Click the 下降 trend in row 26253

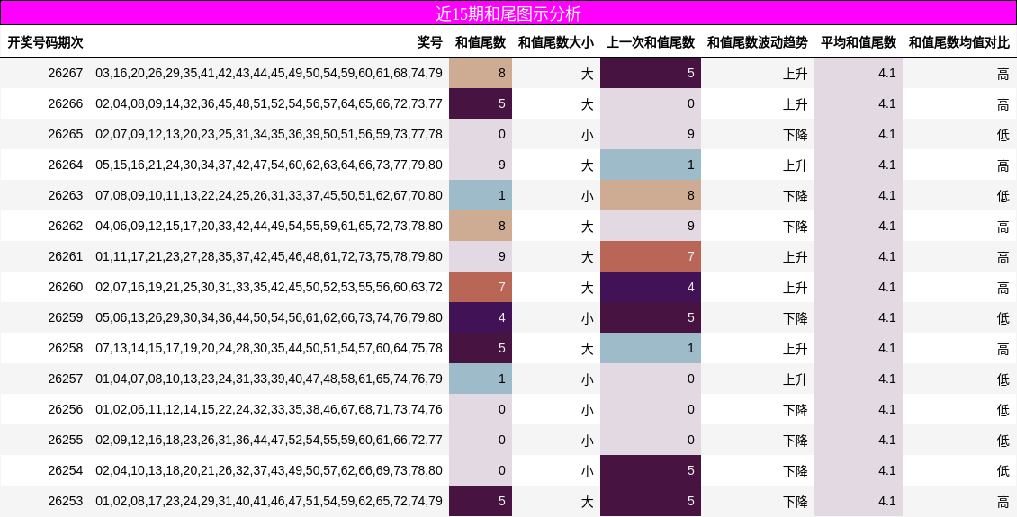click(796, 502)
